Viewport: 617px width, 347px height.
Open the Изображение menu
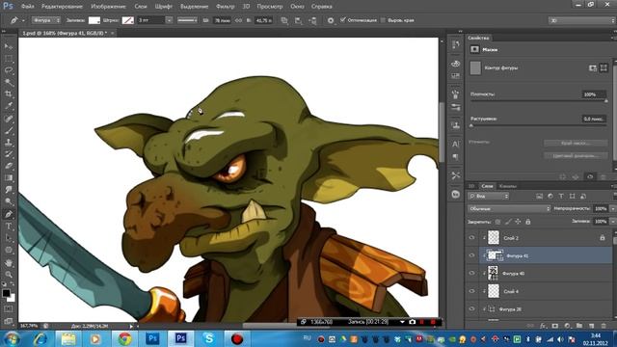[x=108, y=7]
